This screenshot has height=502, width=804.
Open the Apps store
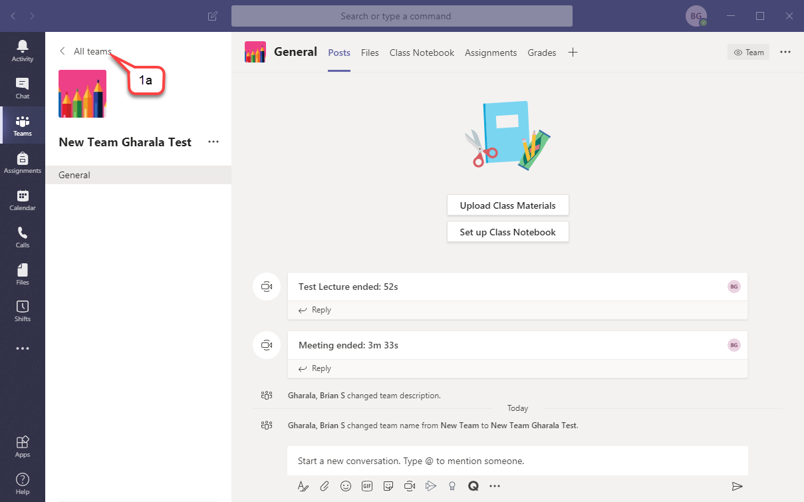tap(23, 446)
